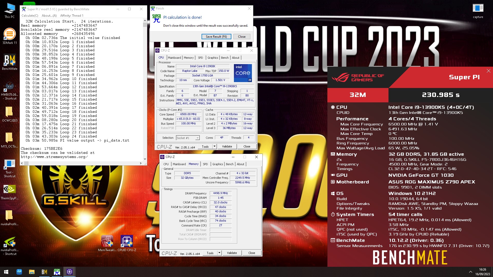The height and width of the screenshot is (277, 493).
Task: Click Tools button in upper CPU-Z
Action: 205,147
